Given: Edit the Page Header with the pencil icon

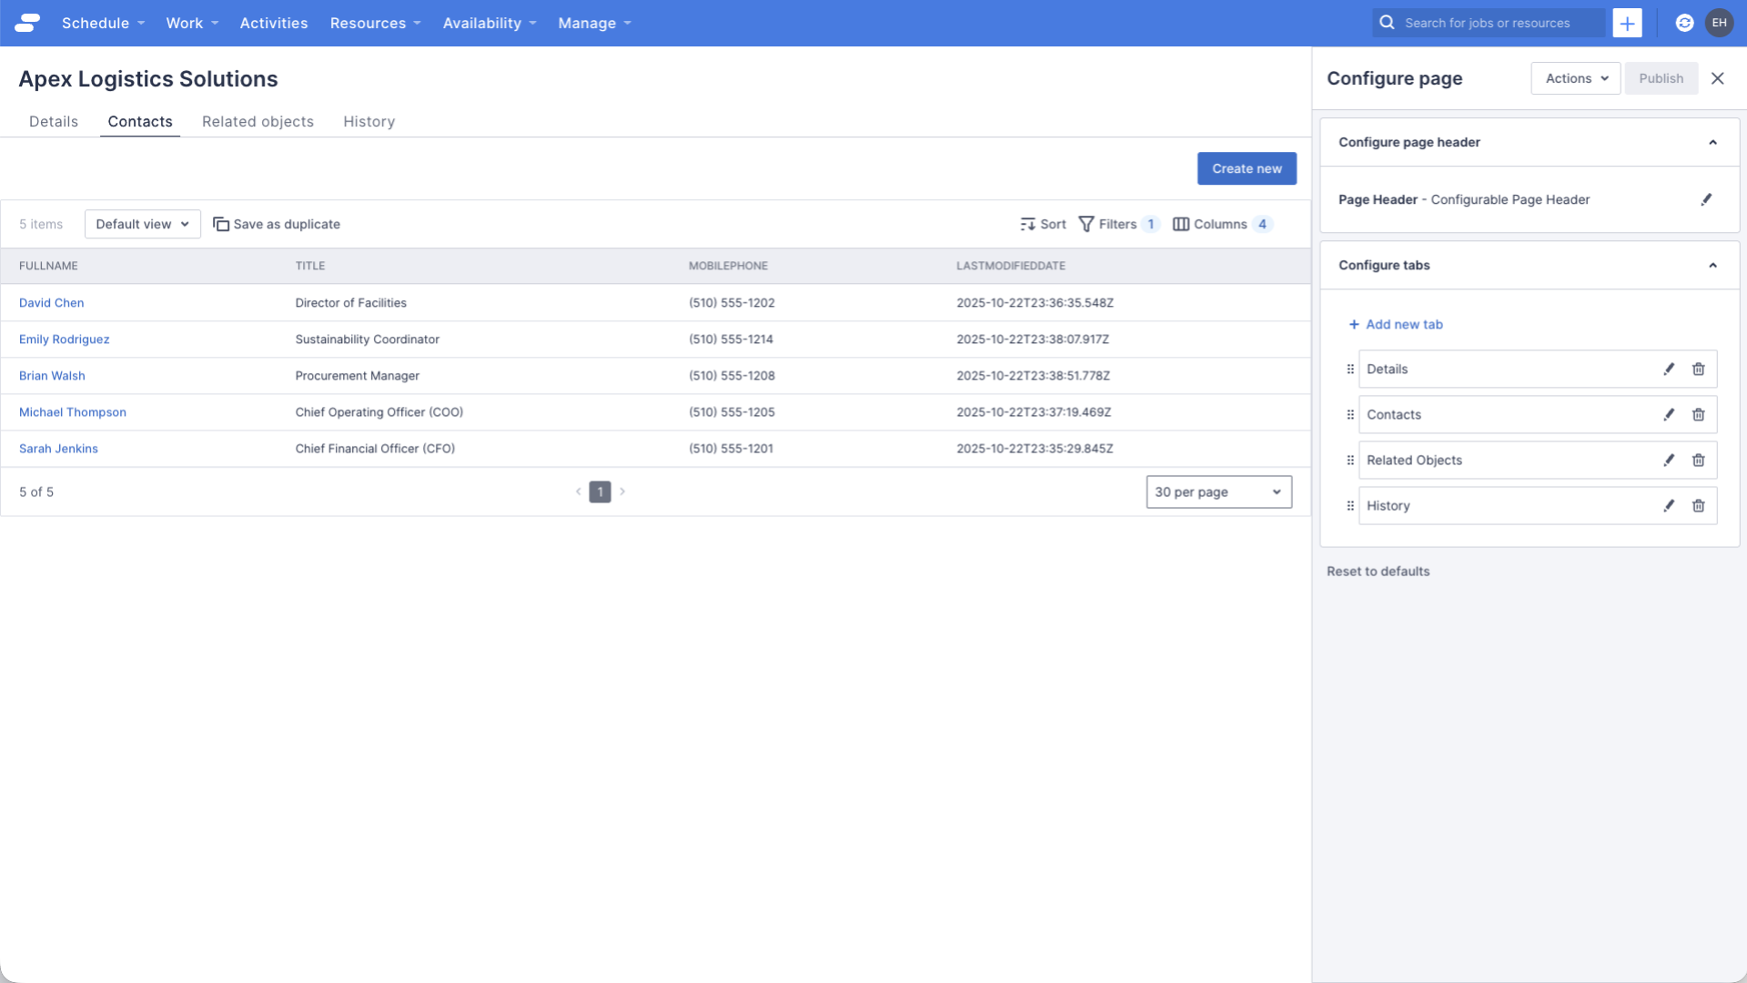Looking at the screenshot, I should point(1707,199).
